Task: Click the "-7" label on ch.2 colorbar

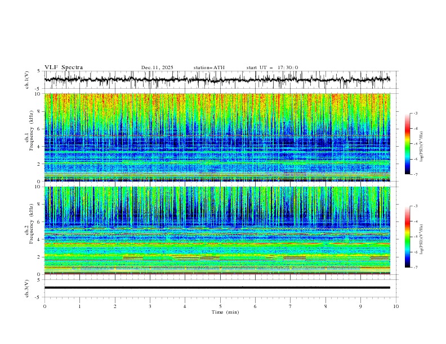Action: click(x=415, y=268)
